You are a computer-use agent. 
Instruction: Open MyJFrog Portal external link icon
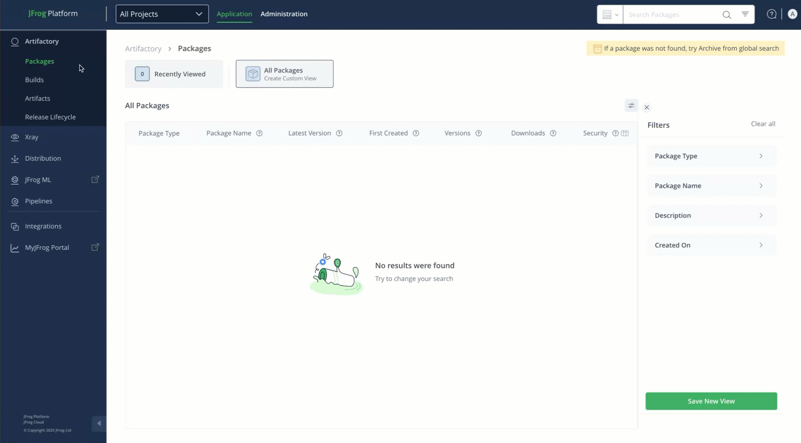pyautogui.click(x=95, y=248)
